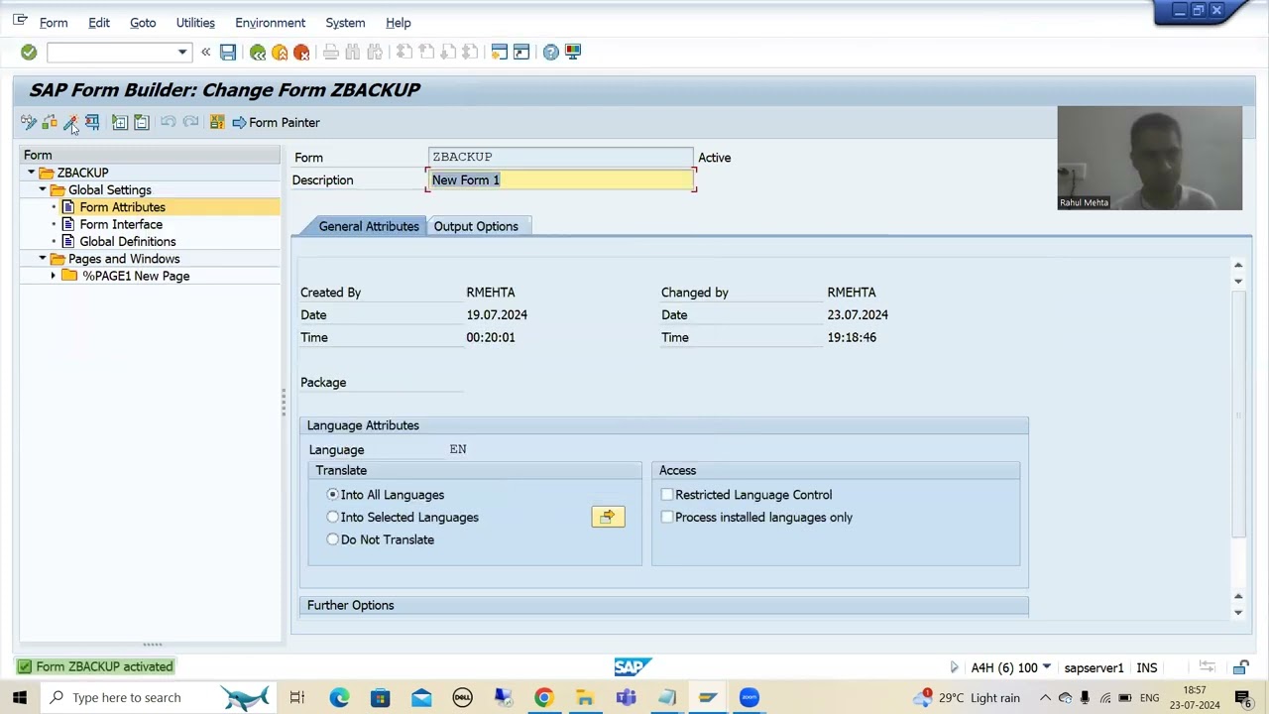Click the status bar expand triangle

click(x=954, y=667)
